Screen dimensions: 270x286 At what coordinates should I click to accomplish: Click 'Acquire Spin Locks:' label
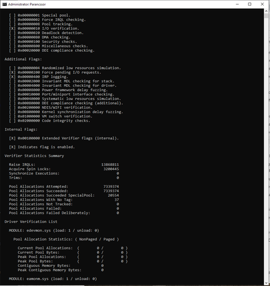click(30, 169)
